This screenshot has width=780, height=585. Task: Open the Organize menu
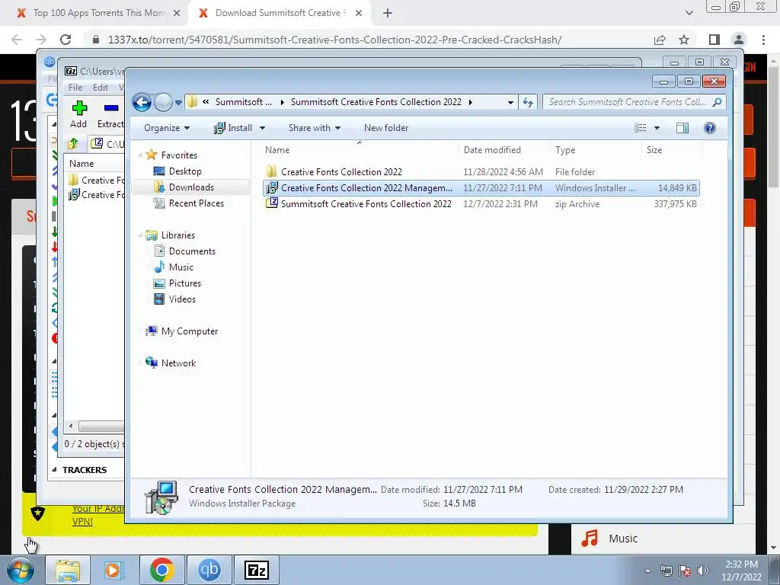pyautogui.click(x=167, y=128)
